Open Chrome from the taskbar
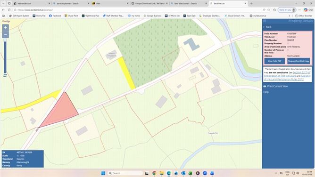 (x=154, y=173)
